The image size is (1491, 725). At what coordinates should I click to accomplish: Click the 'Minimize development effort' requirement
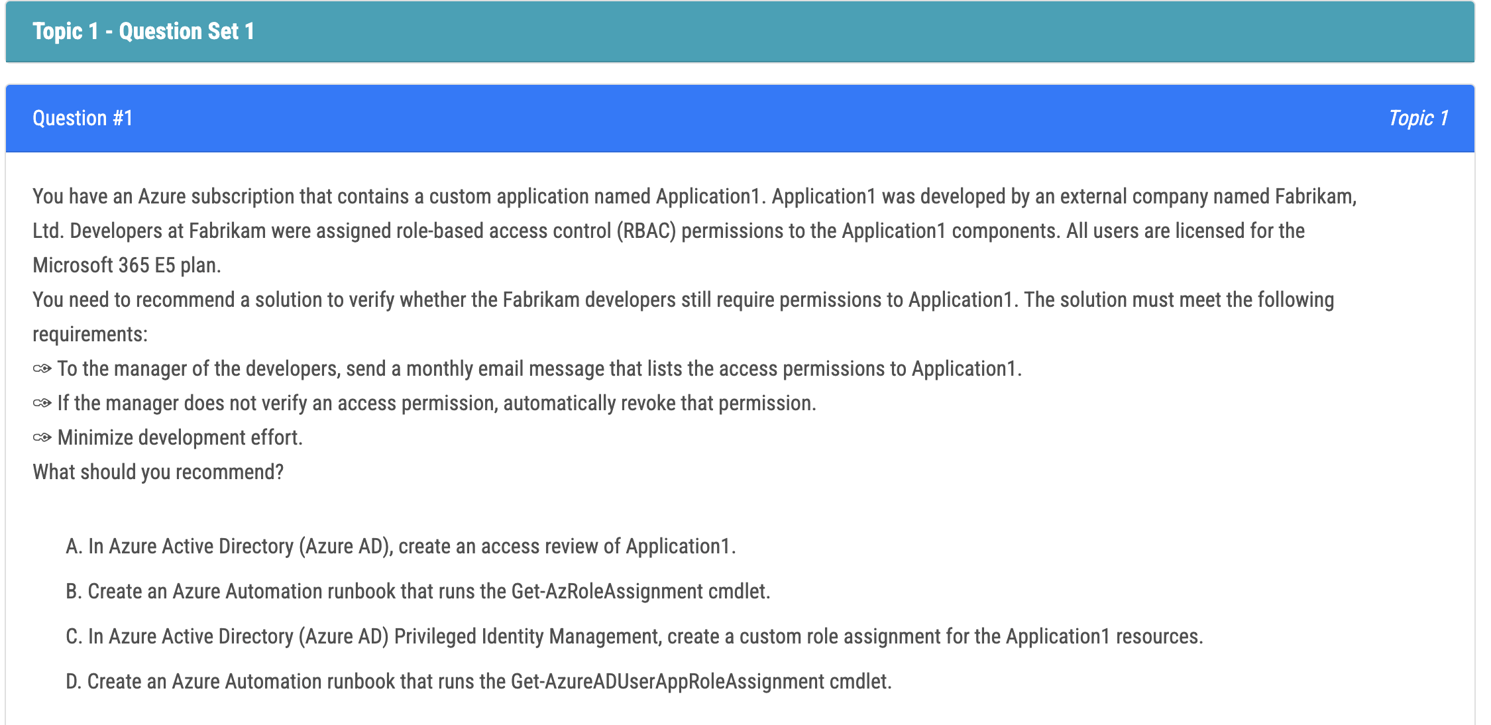(x=180, y=437)
